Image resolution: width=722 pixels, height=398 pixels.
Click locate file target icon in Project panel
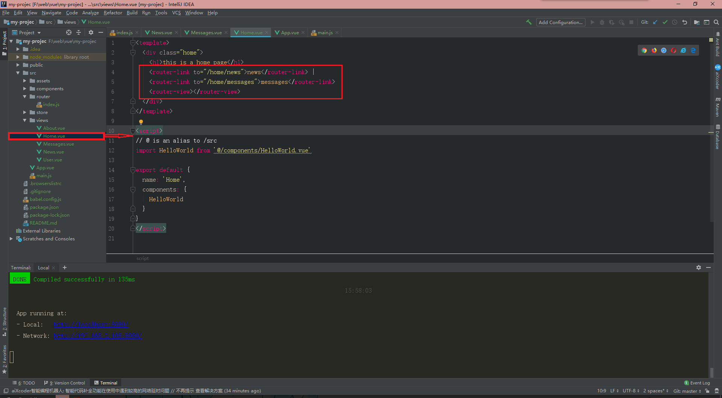click(68, 32)
